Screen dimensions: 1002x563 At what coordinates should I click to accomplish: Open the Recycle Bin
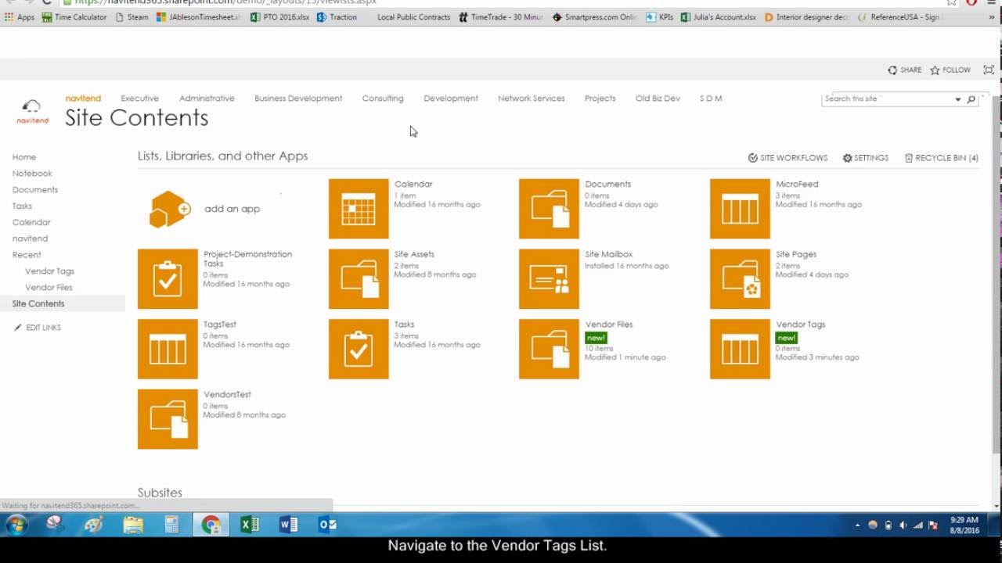tap(940, 158)
